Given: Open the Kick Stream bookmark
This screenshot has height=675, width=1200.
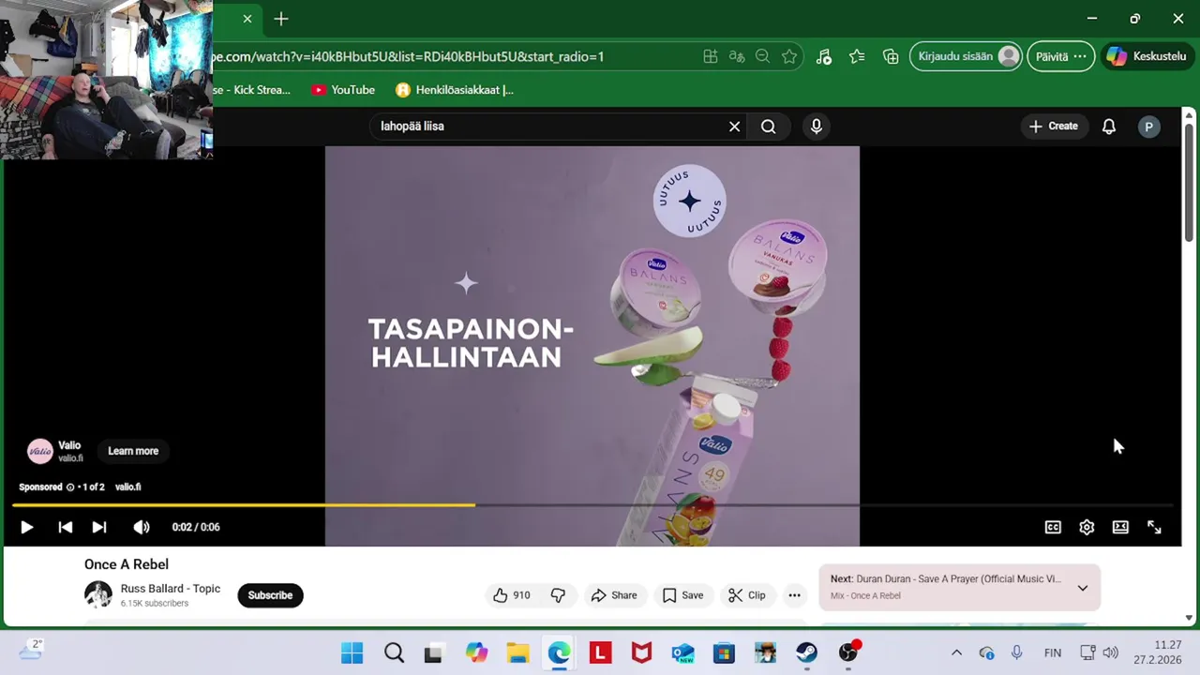Looking at the screenshot, I should [x=252, y=90].
